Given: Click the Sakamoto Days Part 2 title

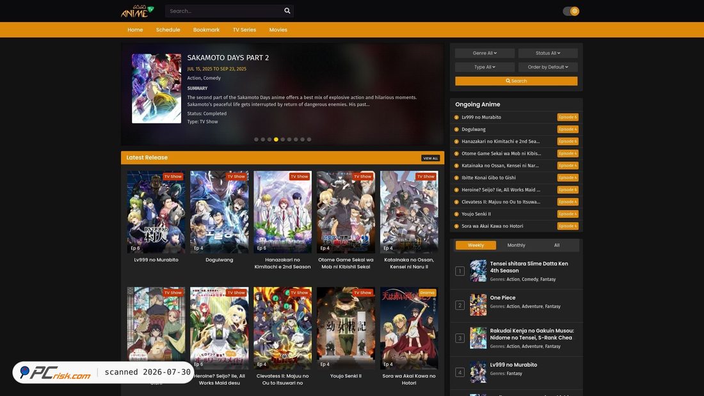Looking at the screenshot, I should coord(228,58).
